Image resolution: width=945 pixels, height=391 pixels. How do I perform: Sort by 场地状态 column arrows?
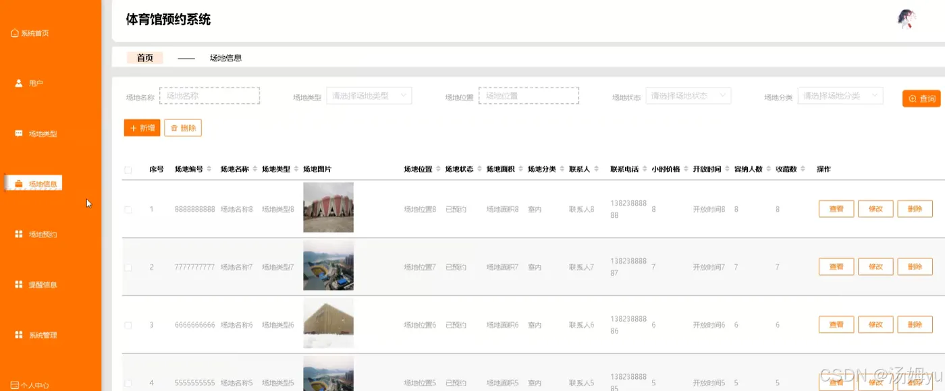pyautogui.click(x=480, y=169)
